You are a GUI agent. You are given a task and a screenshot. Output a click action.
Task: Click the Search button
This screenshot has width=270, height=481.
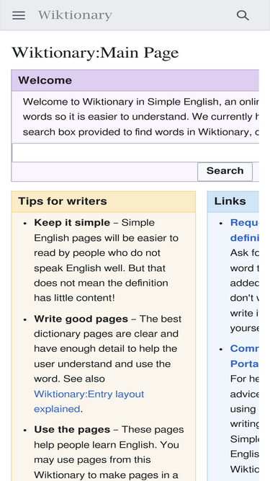tap(225, 172)
